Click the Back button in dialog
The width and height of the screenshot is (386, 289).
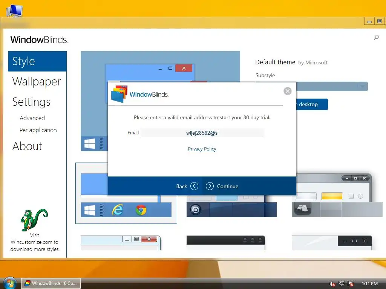pyautogui.click(x=187, y=186)
